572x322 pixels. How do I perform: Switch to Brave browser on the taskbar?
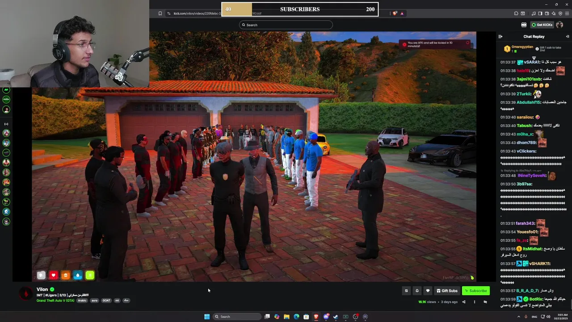pyautogui.click(x=316, y=317)
